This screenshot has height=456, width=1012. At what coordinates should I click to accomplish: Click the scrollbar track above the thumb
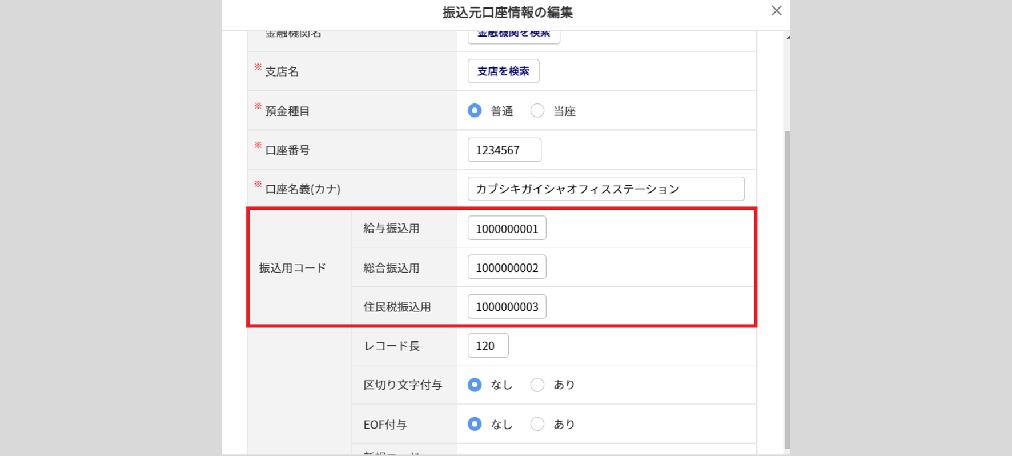[x=787, y=86]
